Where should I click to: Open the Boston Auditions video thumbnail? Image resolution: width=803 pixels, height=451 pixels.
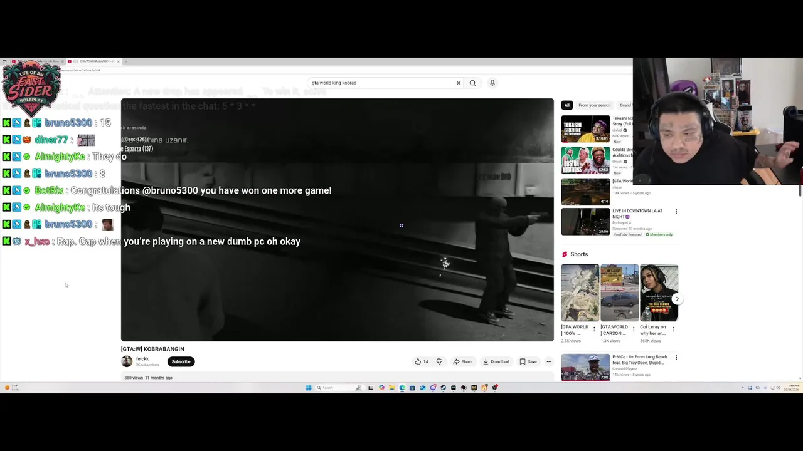click(585, 160)
